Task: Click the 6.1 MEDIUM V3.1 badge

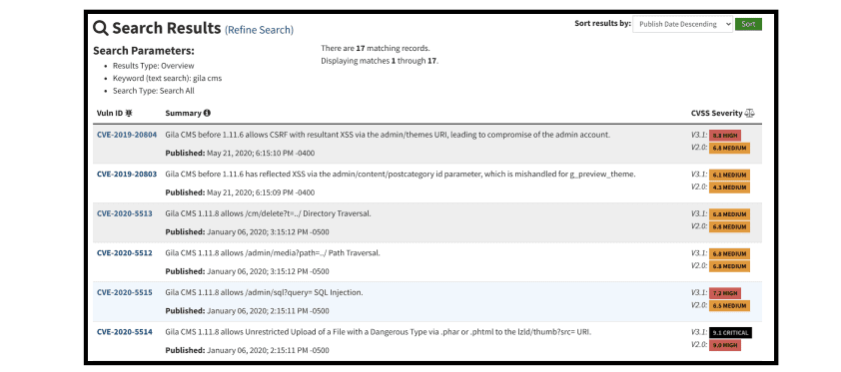Action: click(729, 175)
